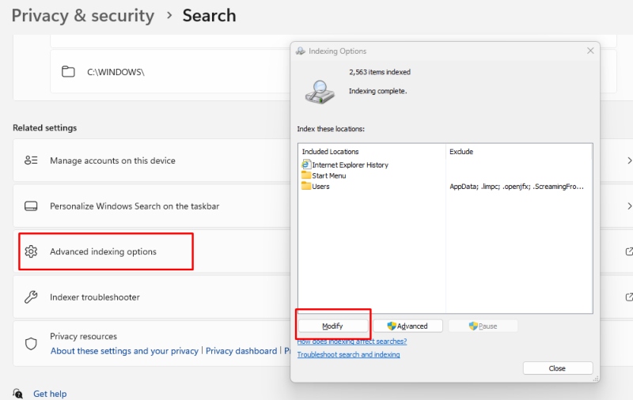Click the Included Locations column header
633x400 pixels.
[330, 151]
